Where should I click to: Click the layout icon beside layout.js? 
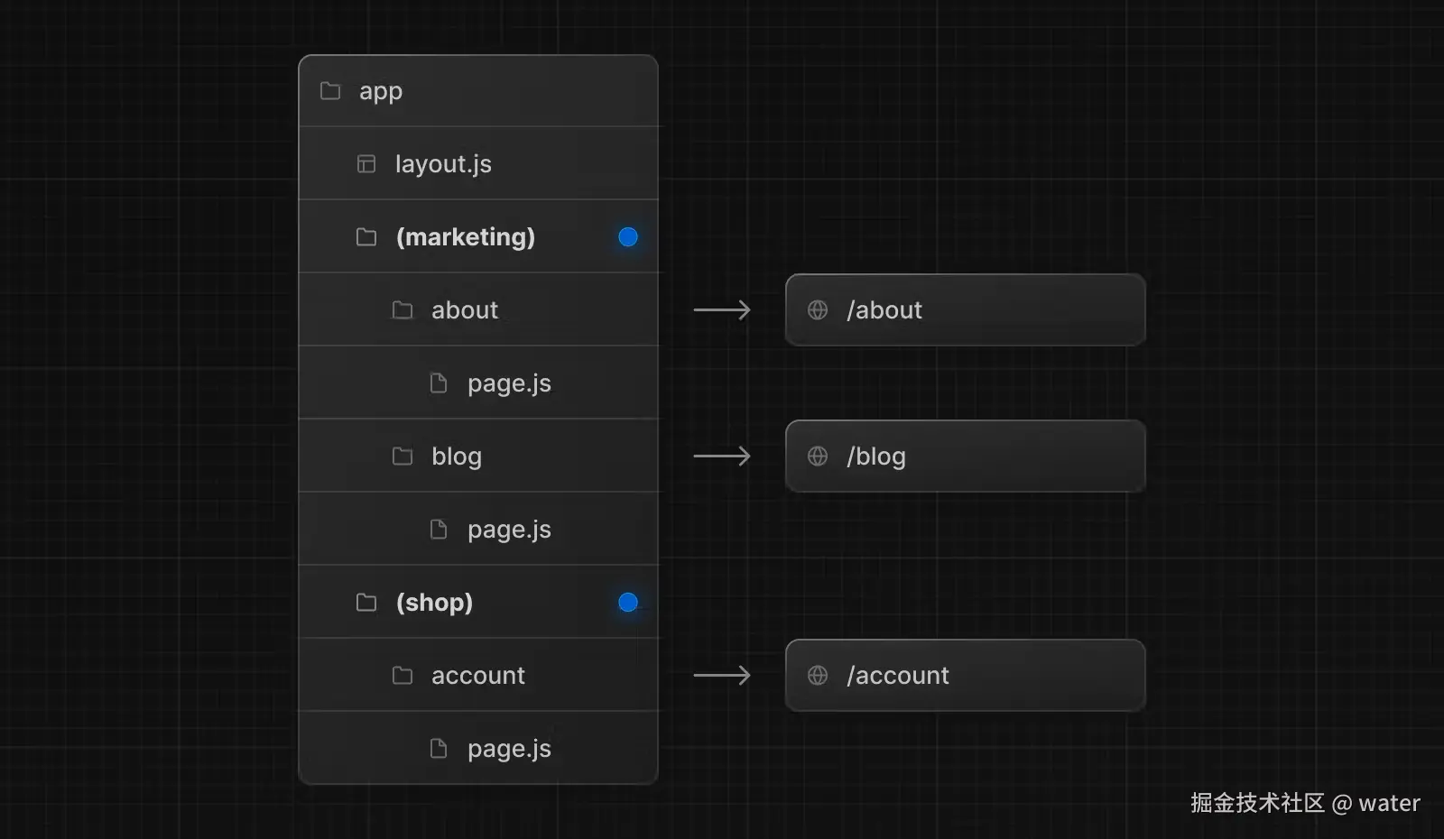(x=366, y=164)
